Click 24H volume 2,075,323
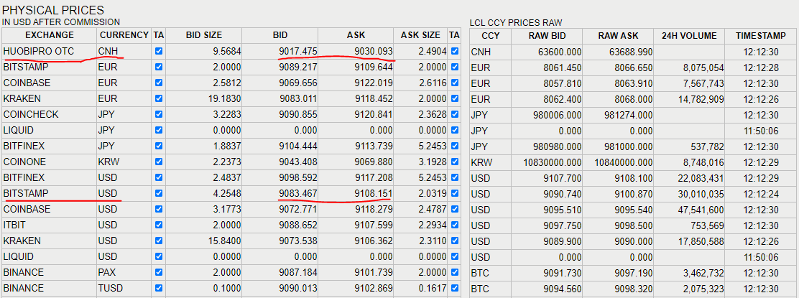 click(705, 289)
